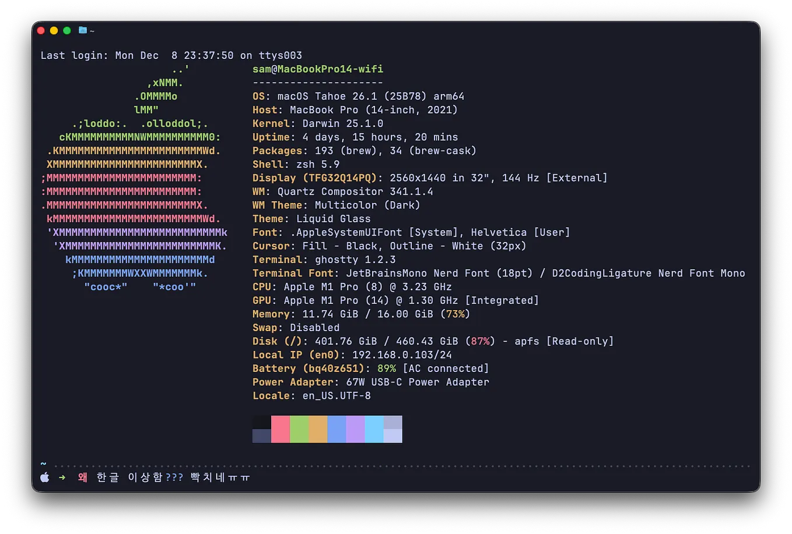Pick the purple color block in the palette
The image size is (792, 534).
click(x=355, y=429)
